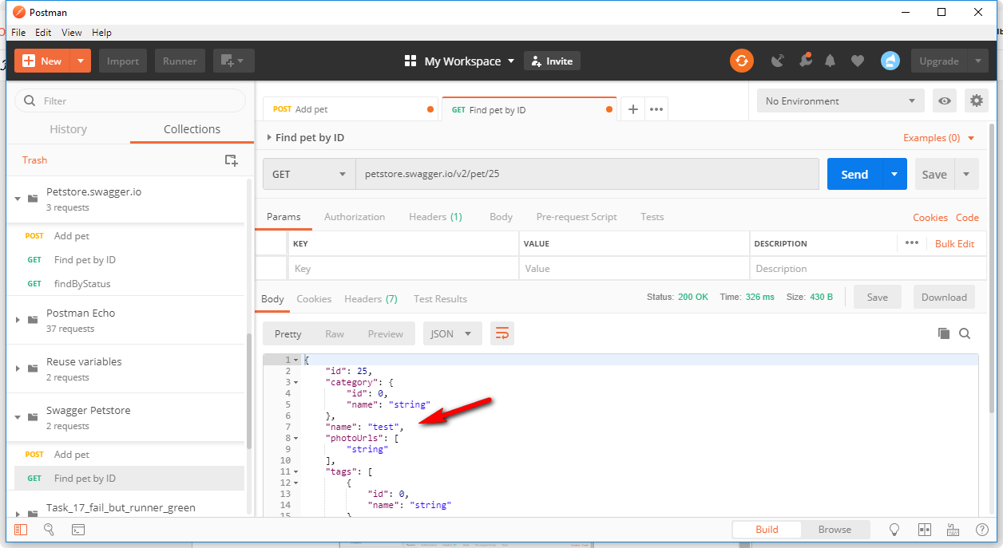Viewport: 1003px width, 548px height.
Task: Open Save button dropdown arrow
Action: 966,174
